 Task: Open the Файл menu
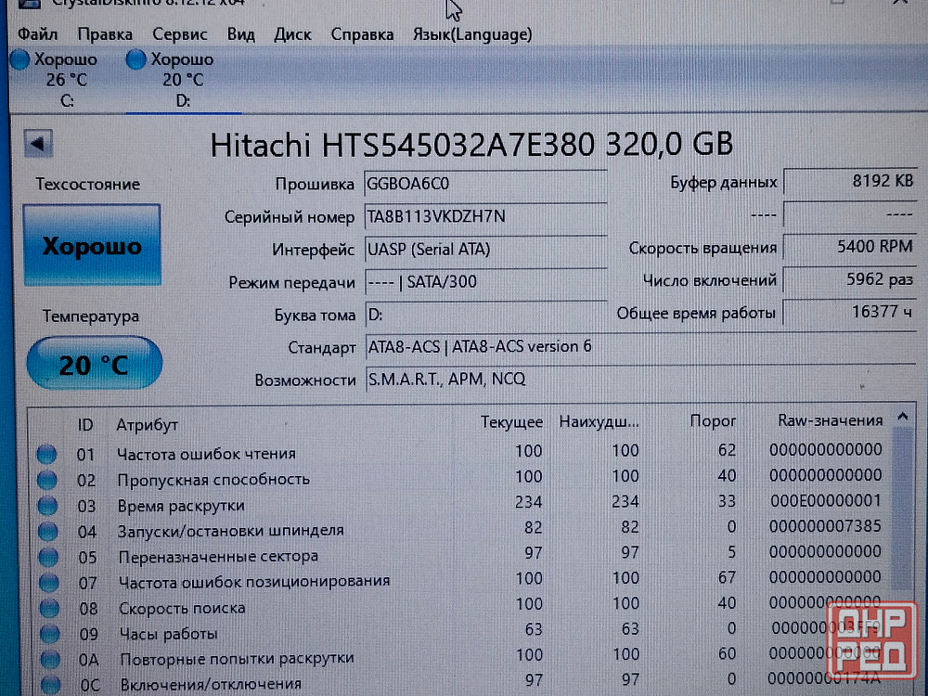(x=37, y=34)
